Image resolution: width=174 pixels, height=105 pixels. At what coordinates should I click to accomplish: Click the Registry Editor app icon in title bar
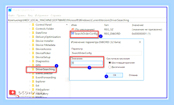coord(10,10)
